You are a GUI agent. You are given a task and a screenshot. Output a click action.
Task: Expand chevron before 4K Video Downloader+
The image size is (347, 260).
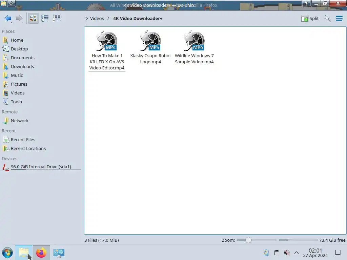[x=108, y=18]
